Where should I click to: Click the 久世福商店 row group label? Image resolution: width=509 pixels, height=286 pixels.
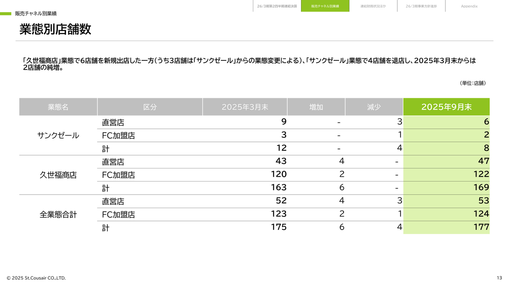[58, 175]
